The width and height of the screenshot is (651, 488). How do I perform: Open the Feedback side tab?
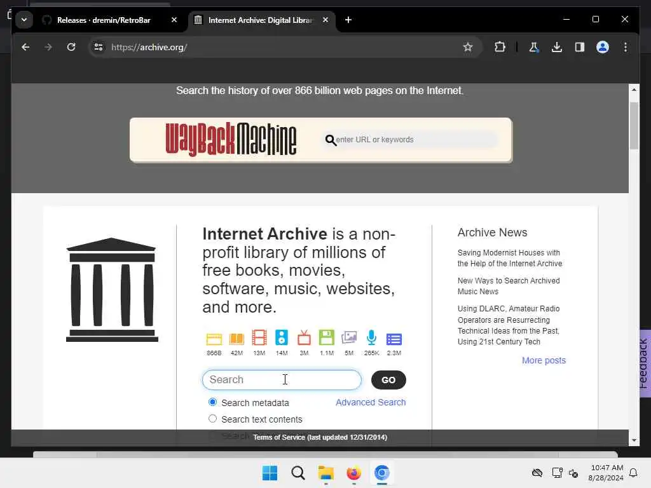click(x=645, y=363)
